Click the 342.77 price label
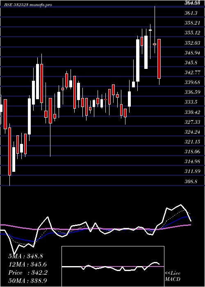Screen dimensions: 205x287 click(x=192, y=73)
